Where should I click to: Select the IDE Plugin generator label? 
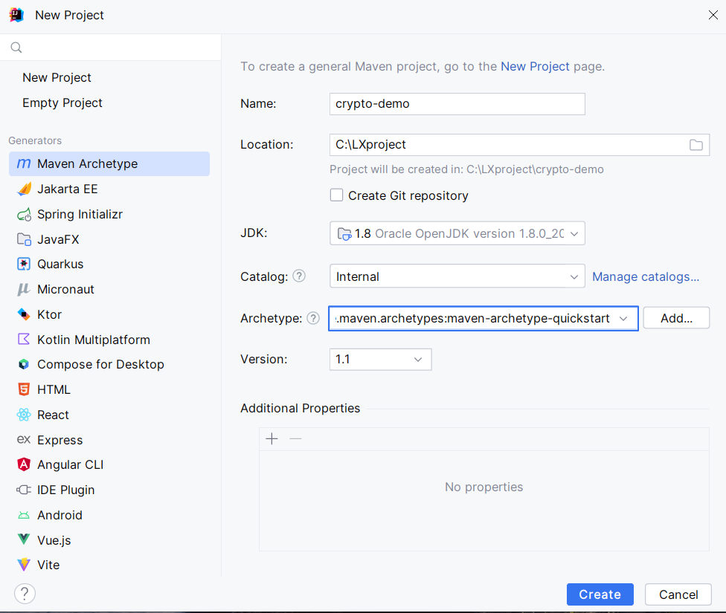65,490
